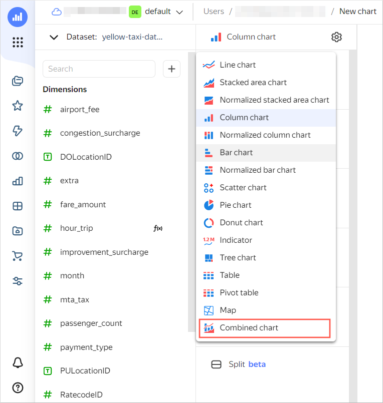Screen dimensions: 383x403
Task: Open the all services grid icon
Action: (x=18, y=43)
